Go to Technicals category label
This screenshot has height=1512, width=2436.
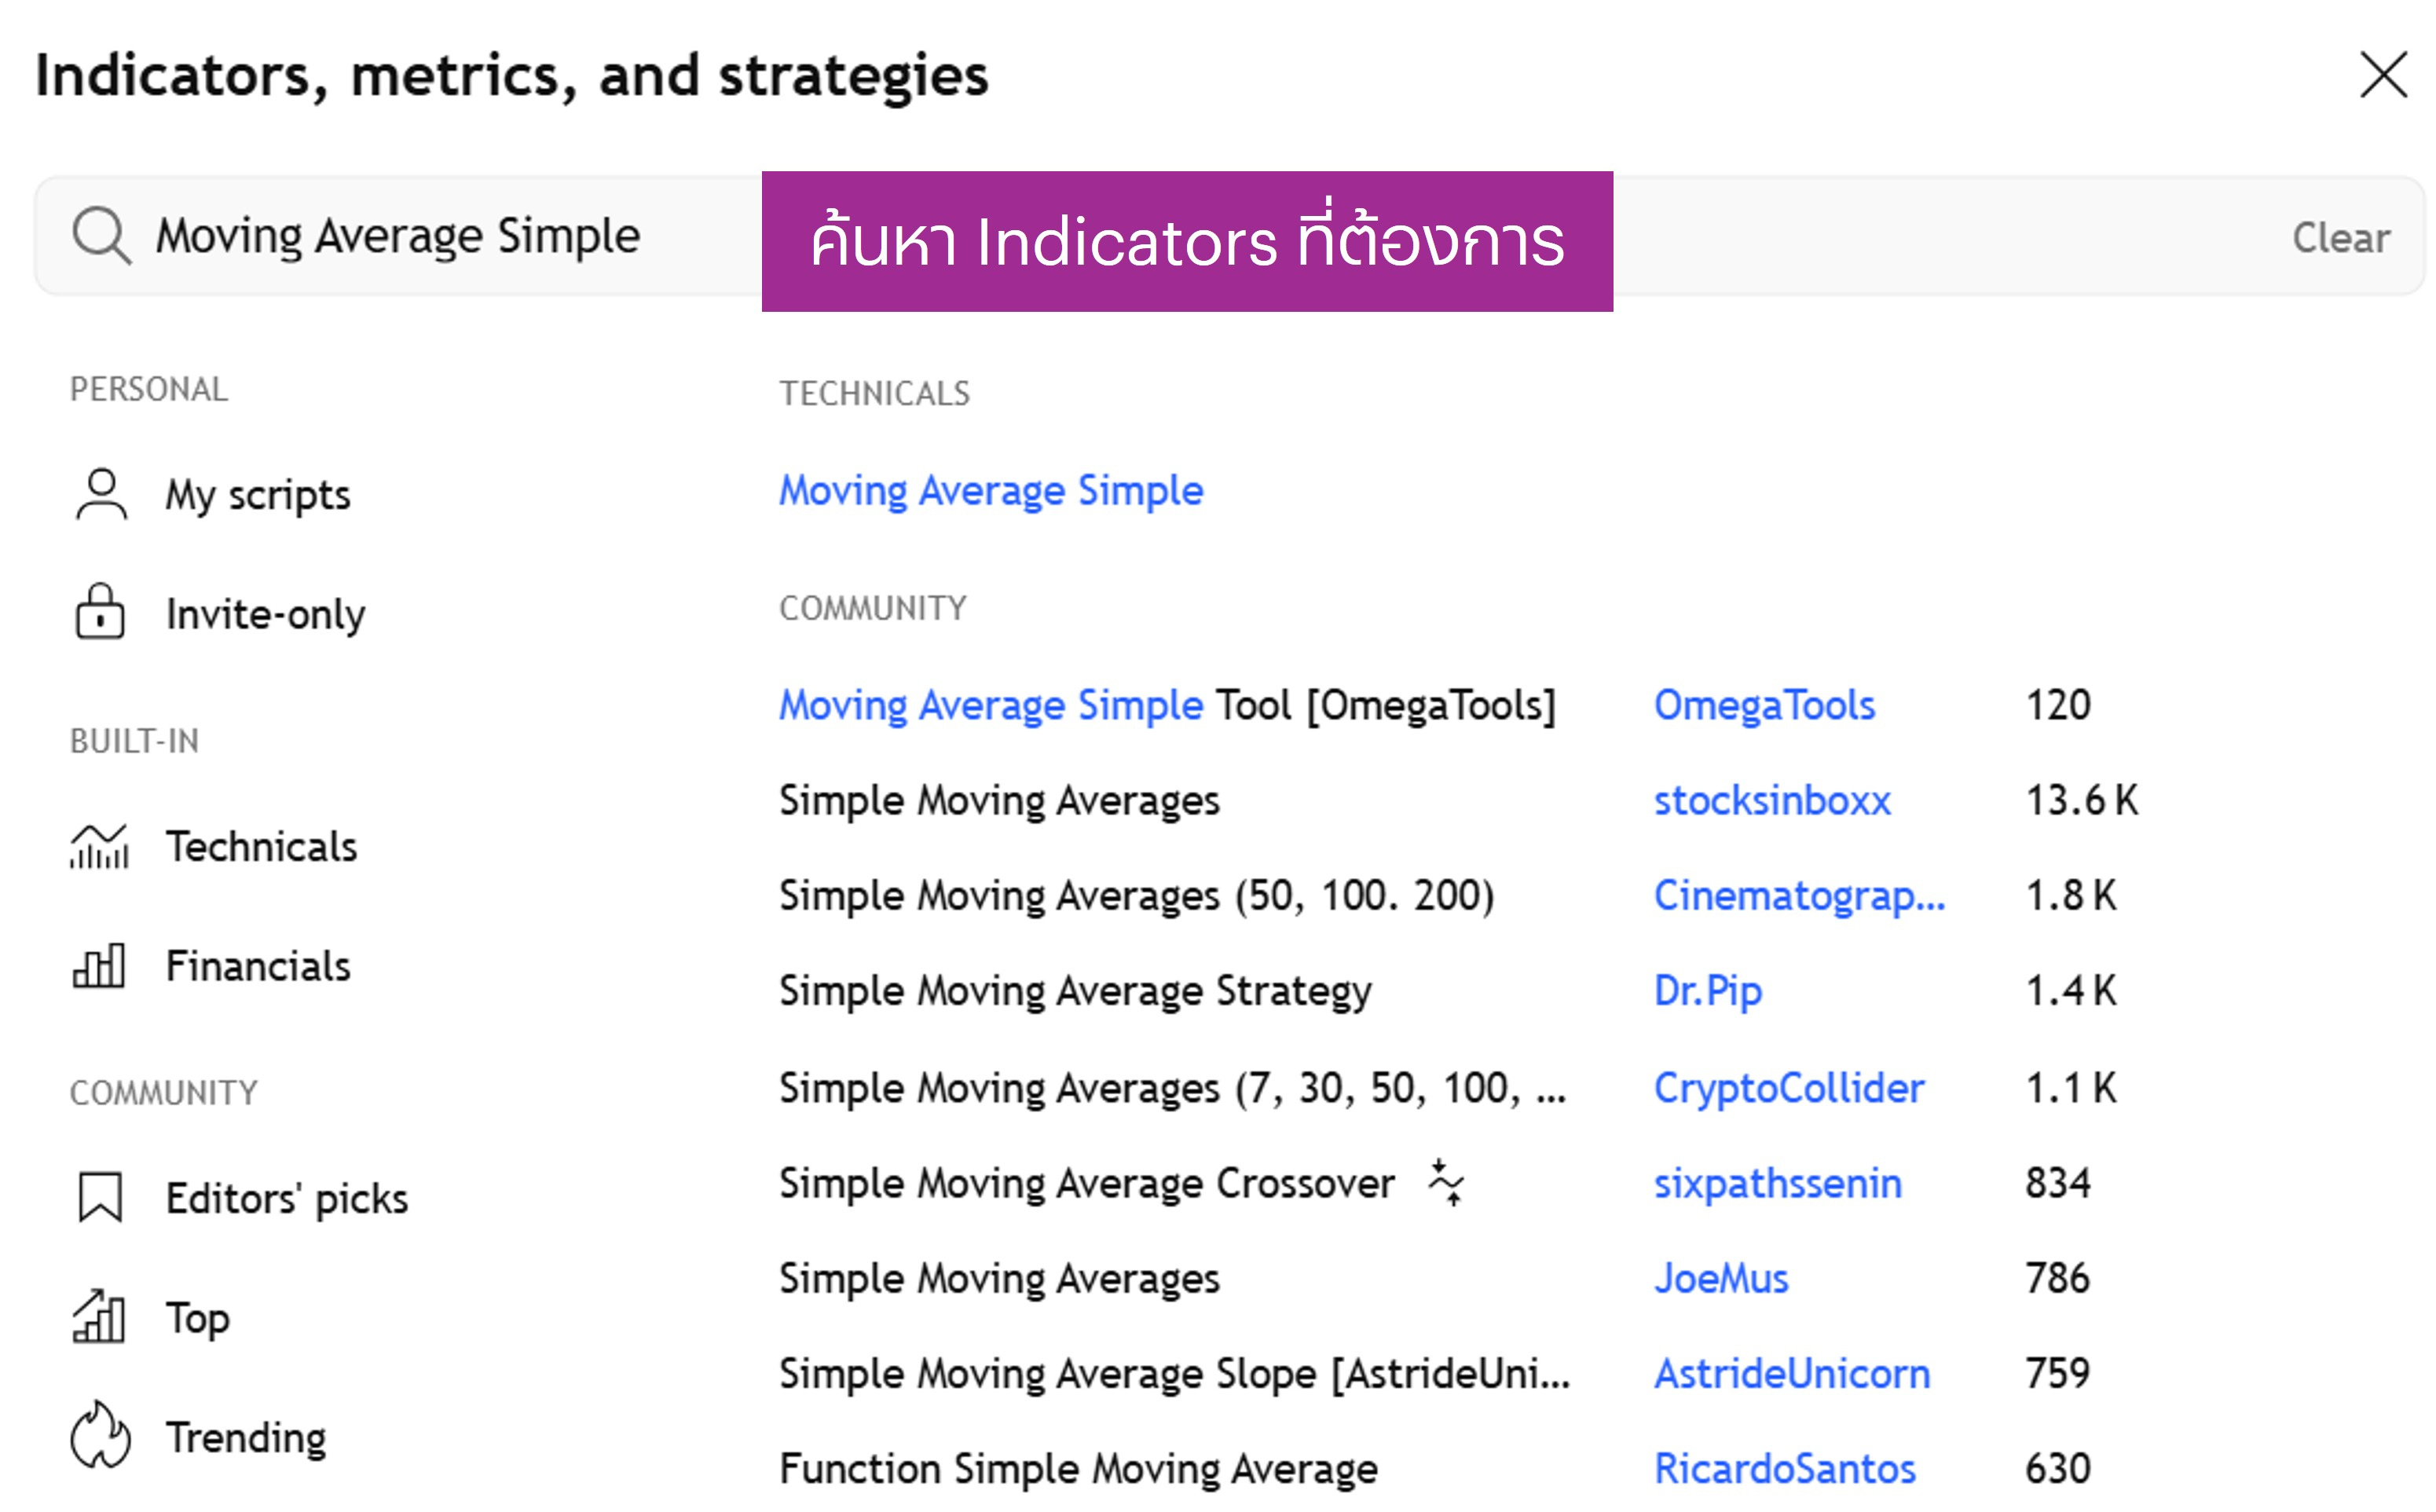(261, 847)
